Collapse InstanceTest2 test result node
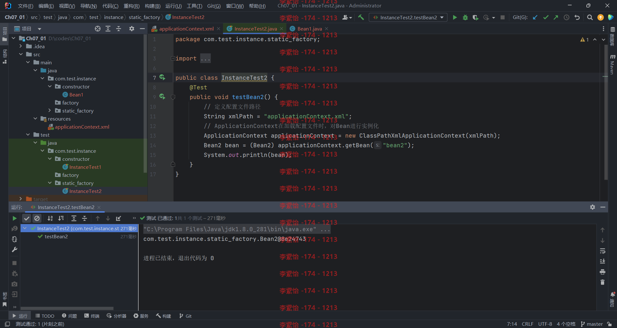Image resolution: width=617 pixels, height=328 pixels. pos(25,228)
